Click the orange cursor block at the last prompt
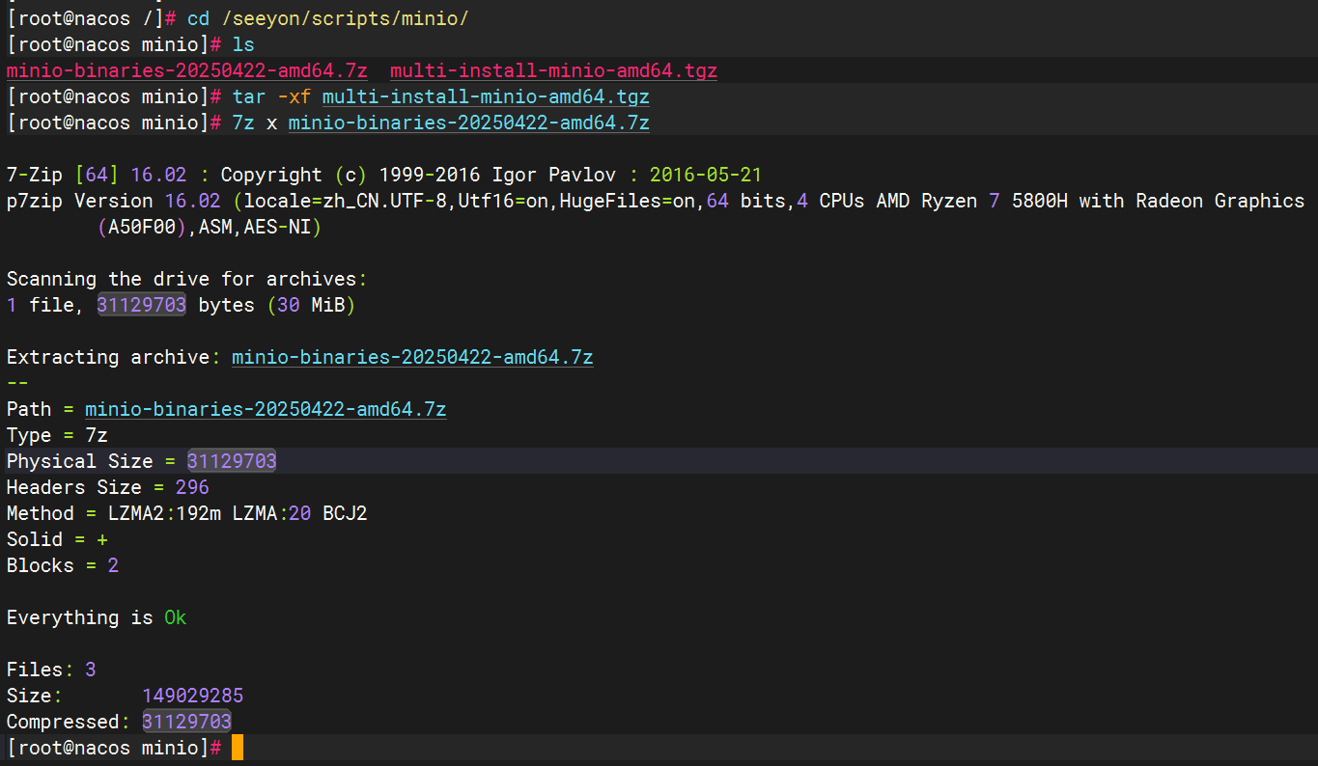Viewport: 1318px width, 766px height. 238,748
